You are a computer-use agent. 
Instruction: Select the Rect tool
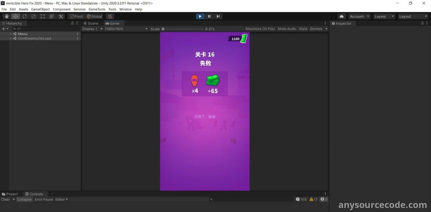[43, 16]
